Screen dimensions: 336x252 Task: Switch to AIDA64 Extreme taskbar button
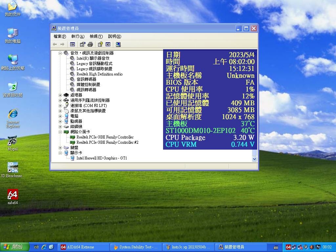point(84,247)
